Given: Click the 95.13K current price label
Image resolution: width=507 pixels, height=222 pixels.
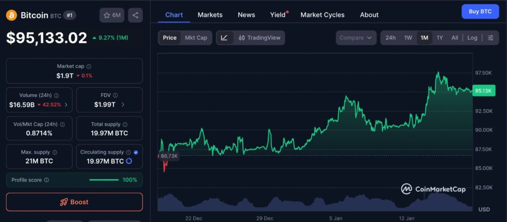Looking at the screenshot, I should [484, 91].
